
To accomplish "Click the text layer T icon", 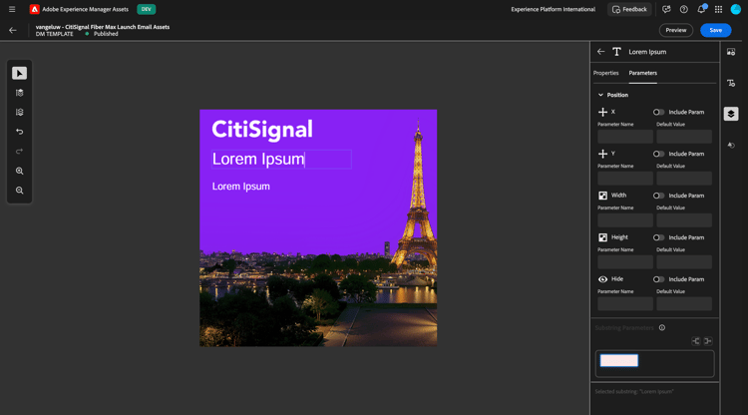I will [616, 52].
